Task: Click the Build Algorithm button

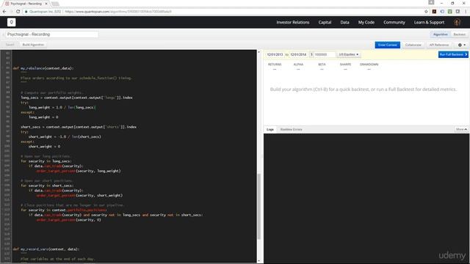Action: tap(33, 45)
